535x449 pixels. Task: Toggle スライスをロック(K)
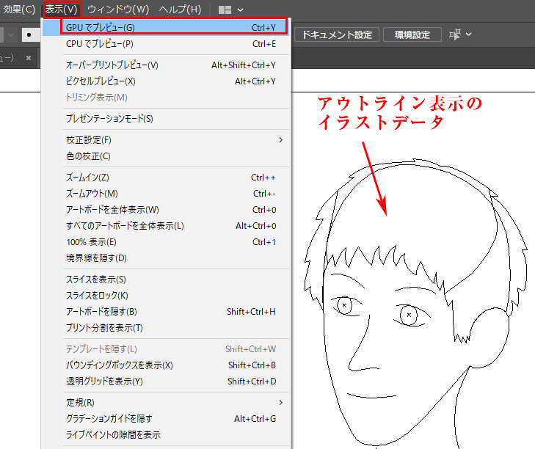pos(165,296)
